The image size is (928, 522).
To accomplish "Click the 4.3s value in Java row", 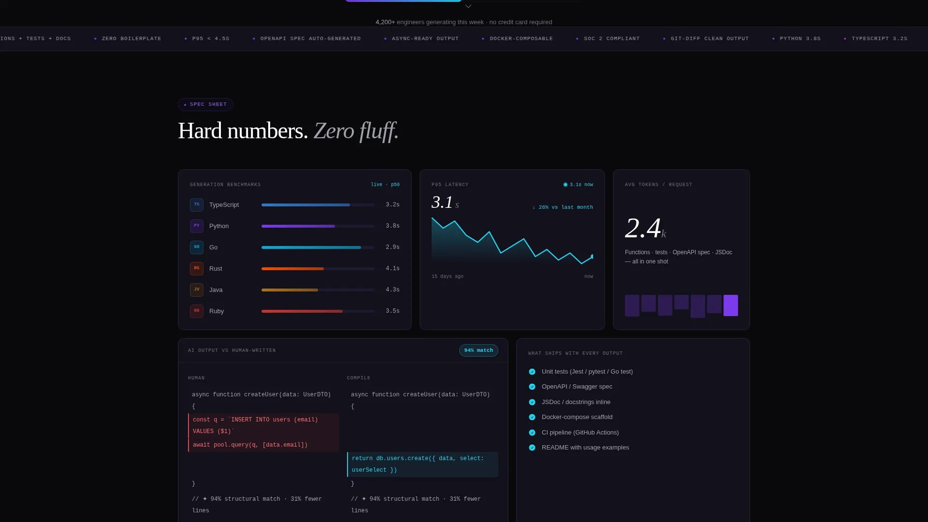I will 392,290.
